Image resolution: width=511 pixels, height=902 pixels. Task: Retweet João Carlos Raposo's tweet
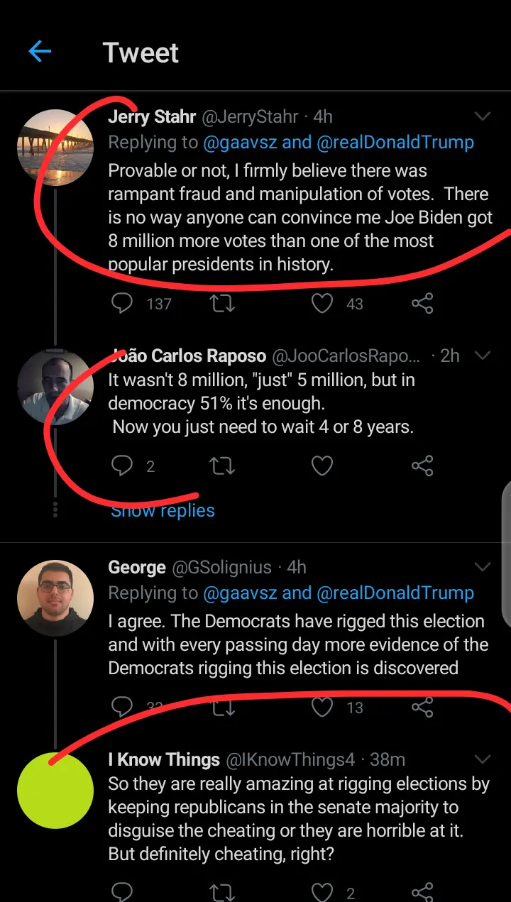(x=223, y=466)
